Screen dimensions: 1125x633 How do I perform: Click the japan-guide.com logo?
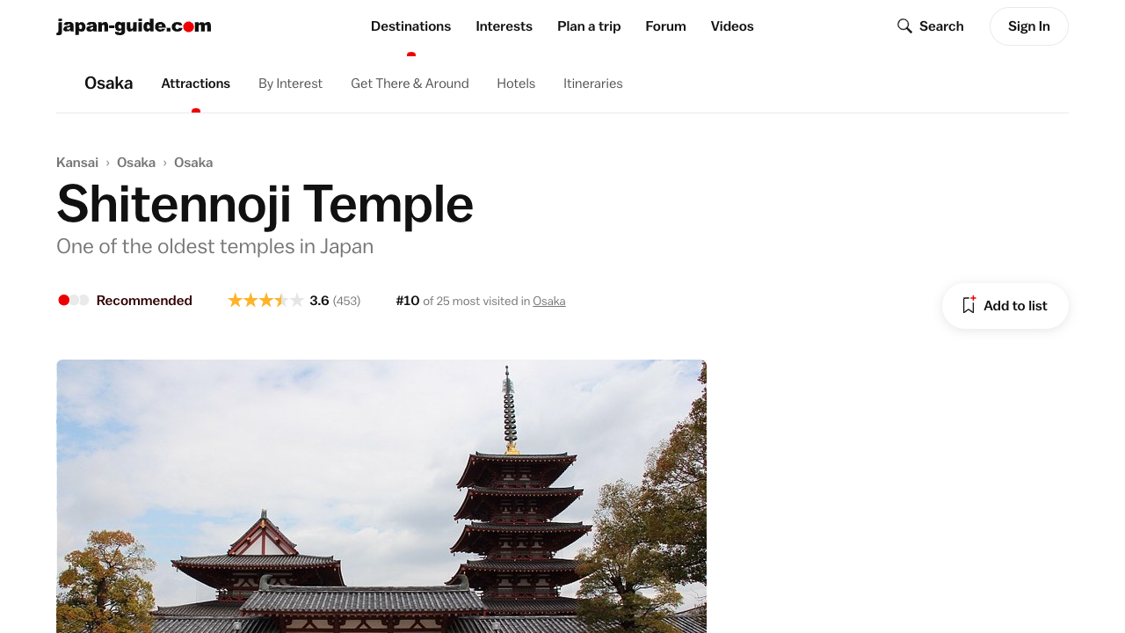pos(134,26)
